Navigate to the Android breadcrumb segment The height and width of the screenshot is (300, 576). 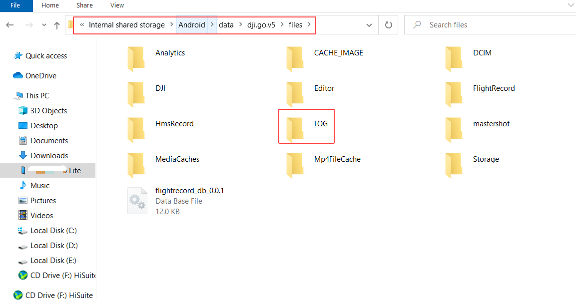[x=192, y=24]
